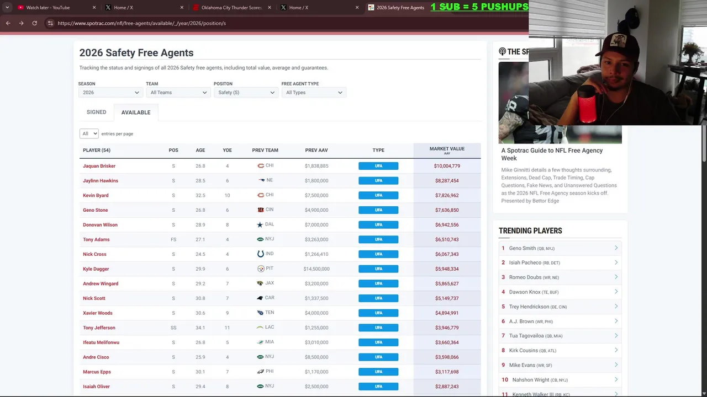Click Trey Hendrickson trending player row
The height and width of the screenshot is (397, 707).
560,307
